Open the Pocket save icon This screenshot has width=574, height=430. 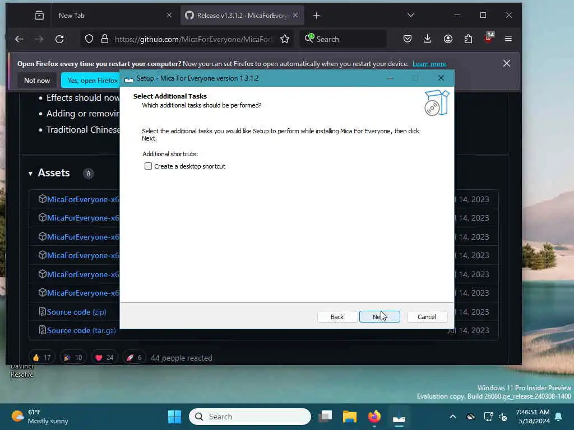(408, 39)
